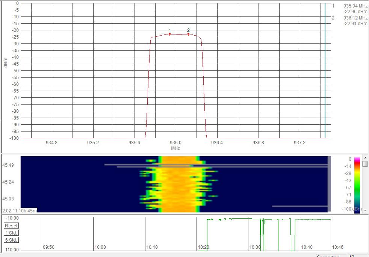Click the 45:24 waterfall time label
The image size is (369, 257).
pyautogui.click(x=8, y=182)
